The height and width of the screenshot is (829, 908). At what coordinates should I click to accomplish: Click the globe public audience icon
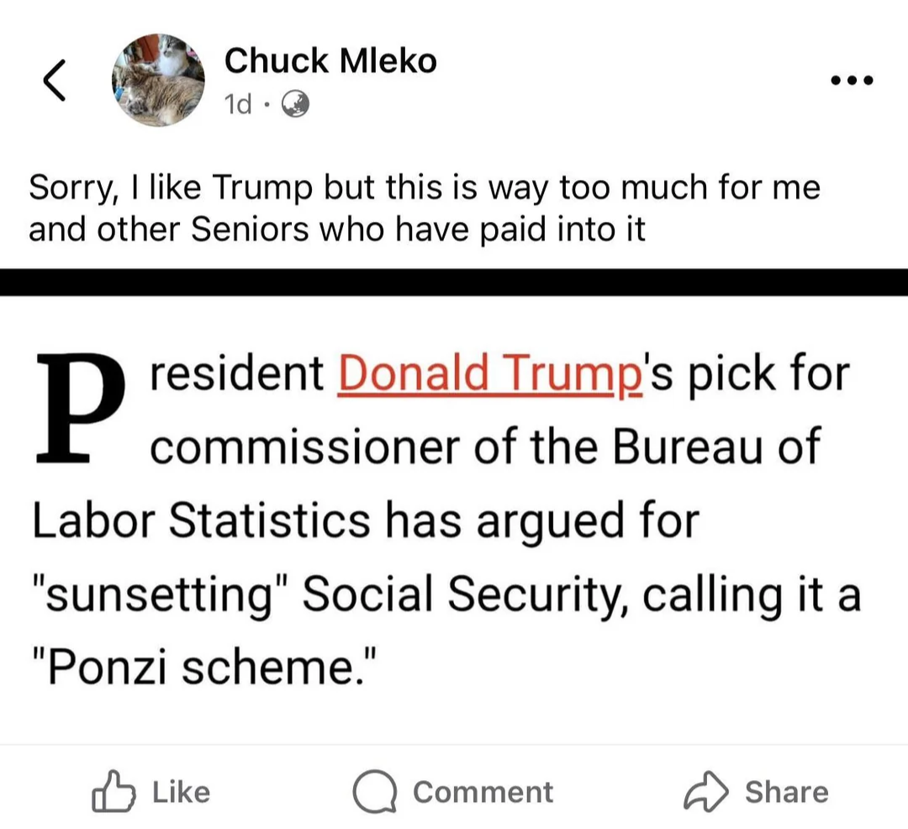pos(293,104)
